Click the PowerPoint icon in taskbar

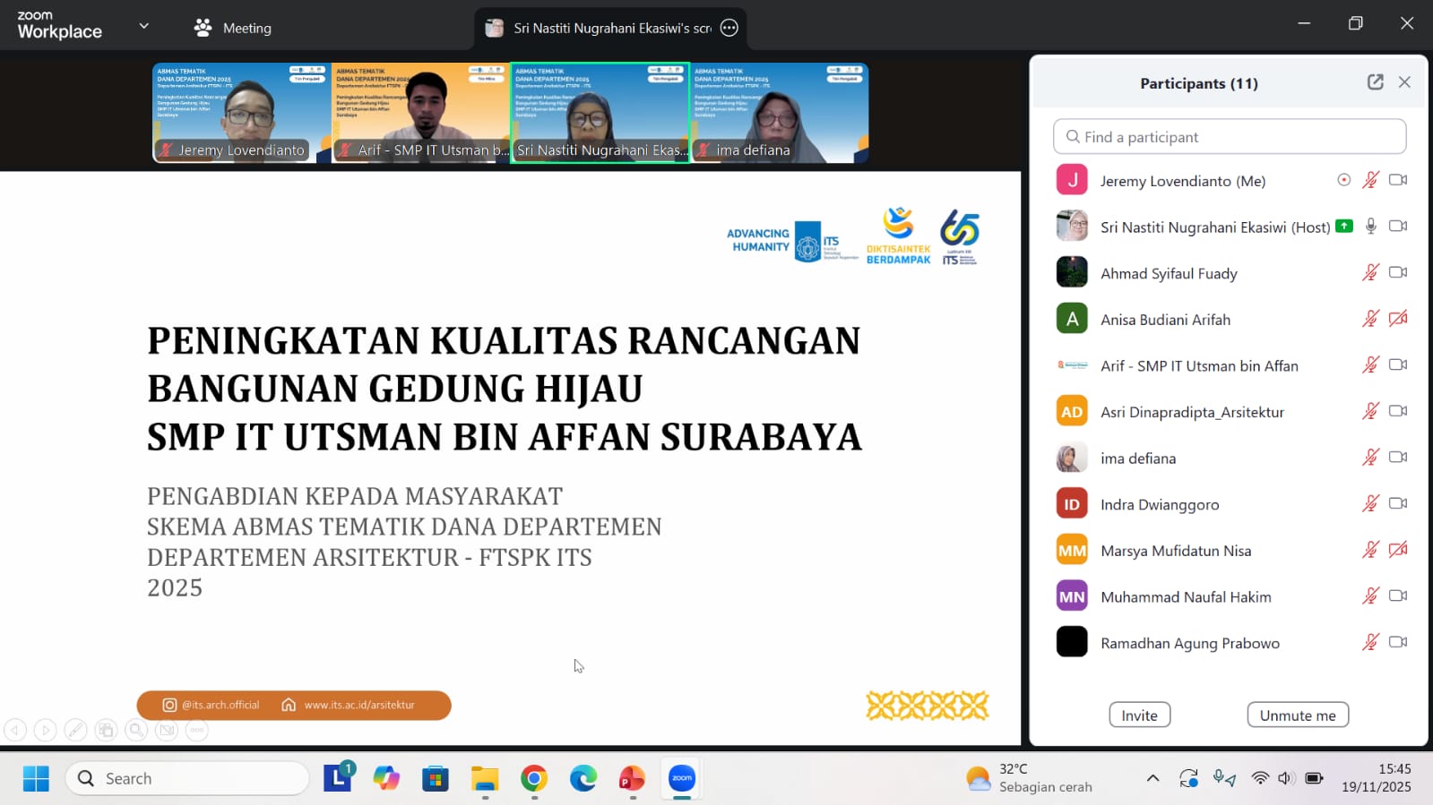click(x=632, y=778)
